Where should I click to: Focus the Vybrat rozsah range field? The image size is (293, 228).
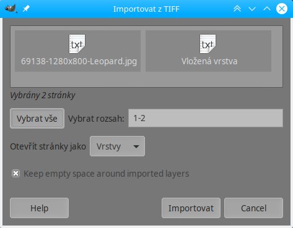(206, 118)
